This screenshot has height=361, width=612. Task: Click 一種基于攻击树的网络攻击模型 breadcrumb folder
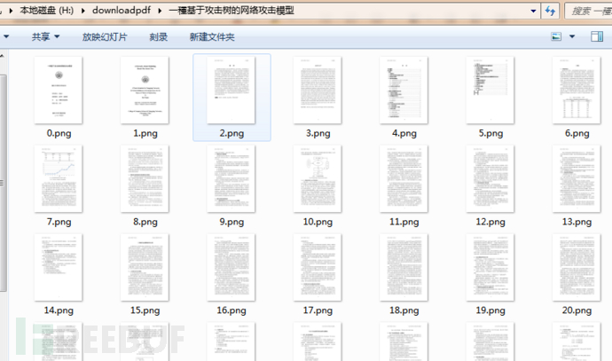pyautogui.click(x=231, y=11)
